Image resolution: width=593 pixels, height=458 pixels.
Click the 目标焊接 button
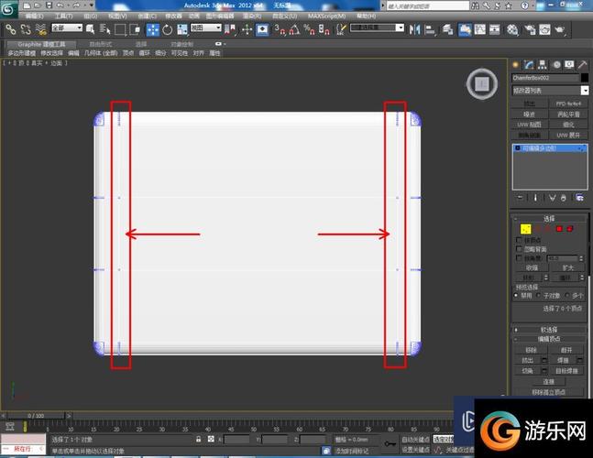(x=569, y=371)
